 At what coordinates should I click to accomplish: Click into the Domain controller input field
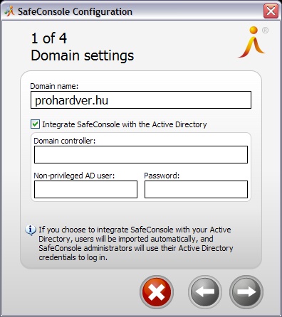tap(141, 155)
